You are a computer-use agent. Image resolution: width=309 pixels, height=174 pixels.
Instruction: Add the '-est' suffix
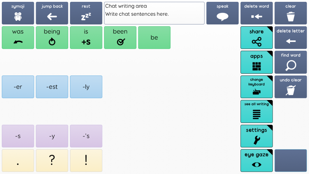[52, 87]
